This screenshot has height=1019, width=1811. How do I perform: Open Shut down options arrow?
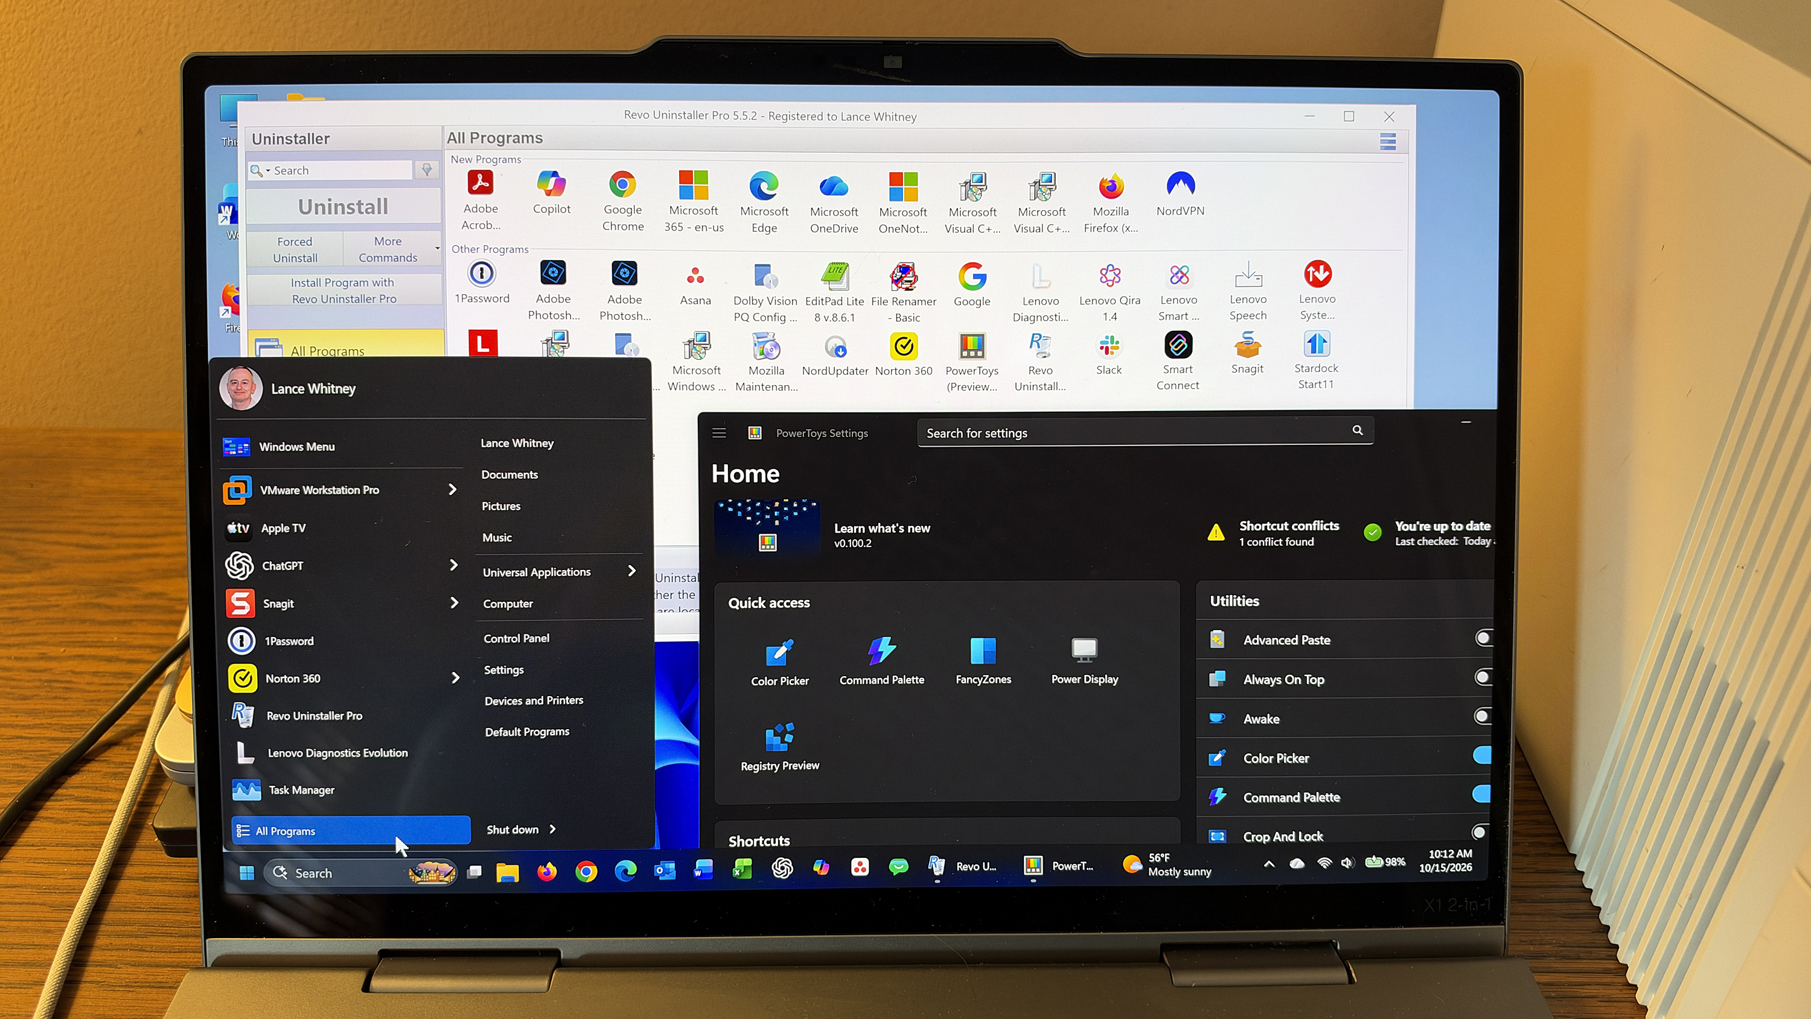(x=552, y=829)
